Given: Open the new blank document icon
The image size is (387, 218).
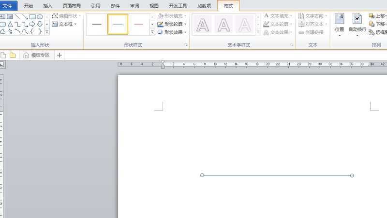Looking at the screenshot, I should [4, 55].
